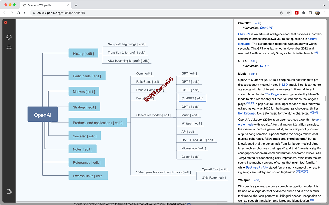Click the GPT-4 leaf node in mind map

190,107
